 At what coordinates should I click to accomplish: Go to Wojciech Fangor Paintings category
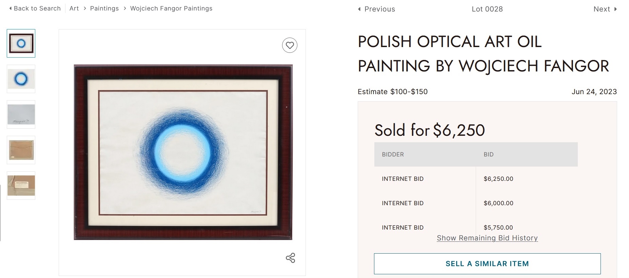pyautogui.click(x=171, y=8)
